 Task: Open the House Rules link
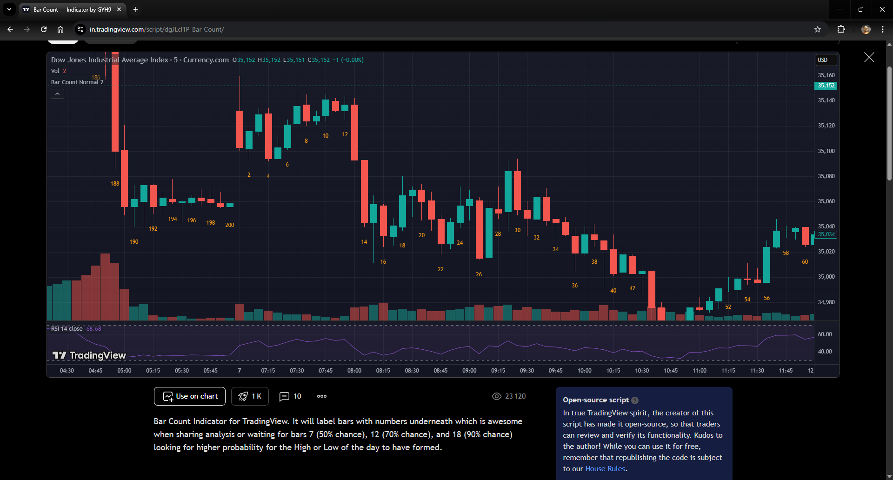tap(605, 469)
